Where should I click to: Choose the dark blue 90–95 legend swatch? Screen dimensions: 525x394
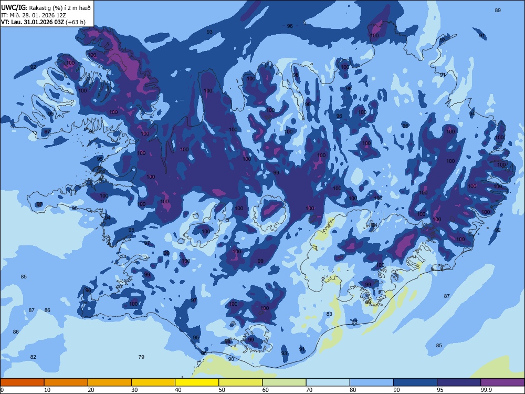click(415, 382)
